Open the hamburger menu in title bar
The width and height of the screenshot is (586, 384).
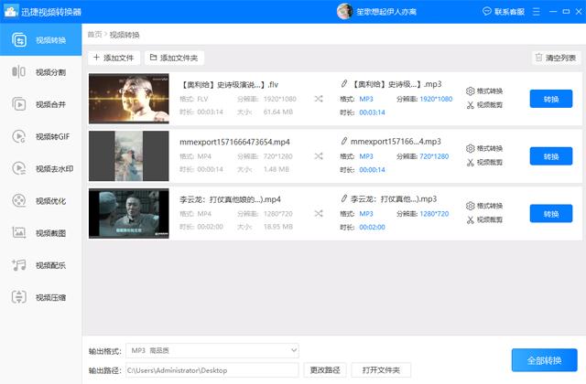click(x=537, y=12)
